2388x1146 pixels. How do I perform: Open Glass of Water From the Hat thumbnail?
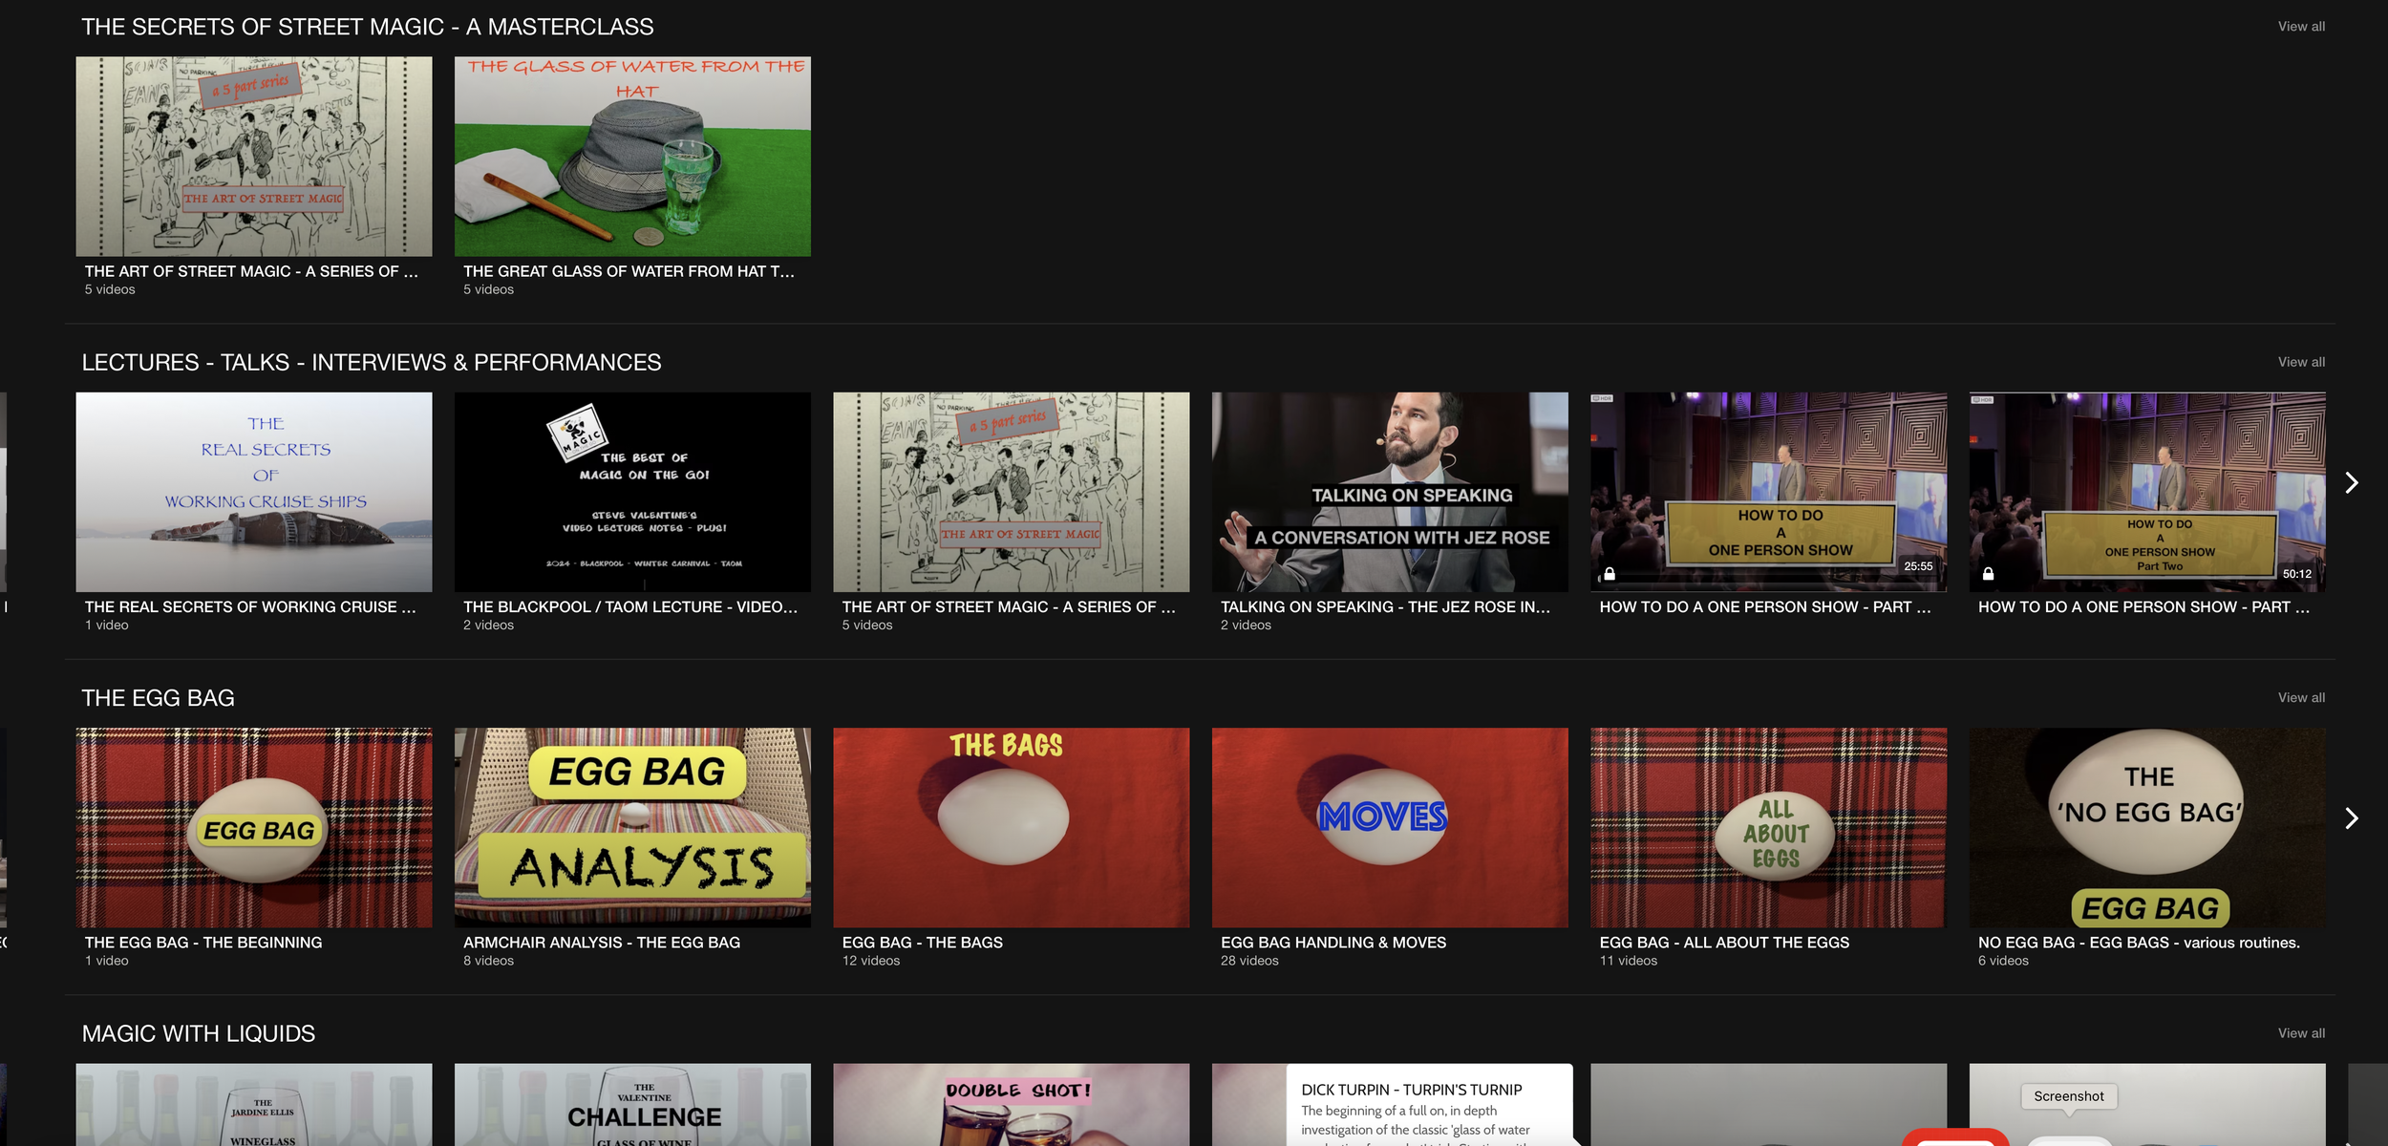pos(632,157)
